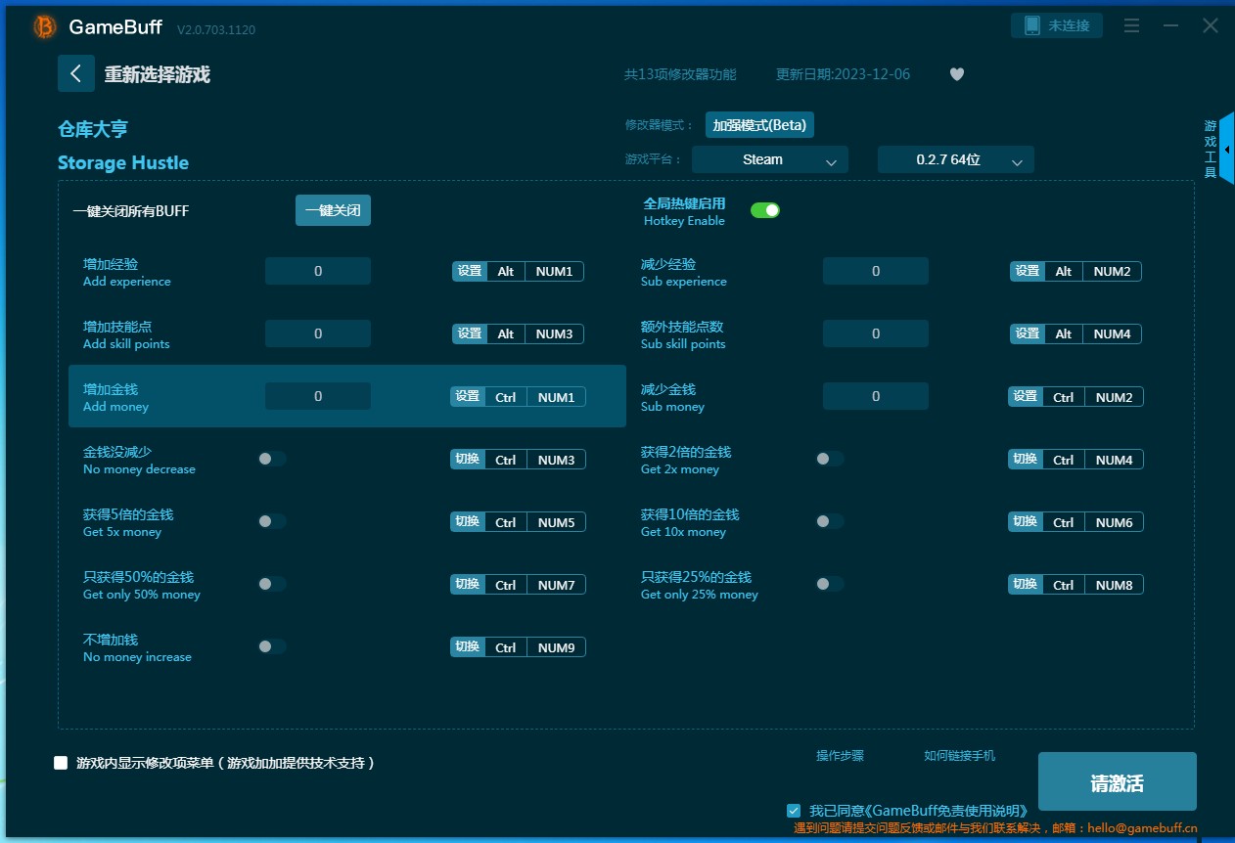Click the version V2.0.703.1120 text
The image size is (1235, 843).
point(216,29)
